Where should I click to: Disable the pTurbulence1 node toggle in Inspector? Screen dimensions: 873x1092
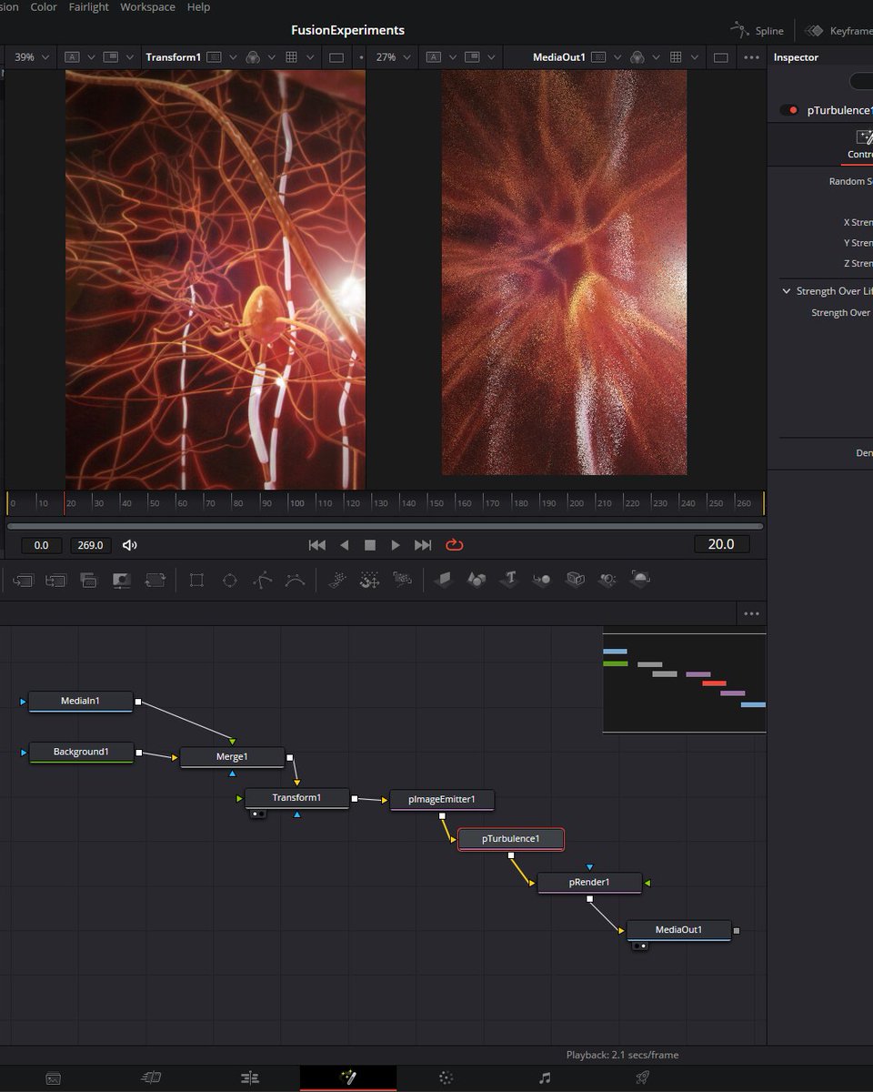point(788,110)
